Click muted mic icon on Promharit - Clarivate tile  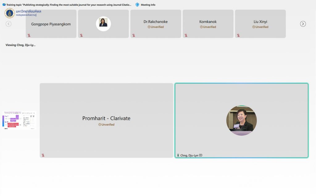tap(43, 155)
